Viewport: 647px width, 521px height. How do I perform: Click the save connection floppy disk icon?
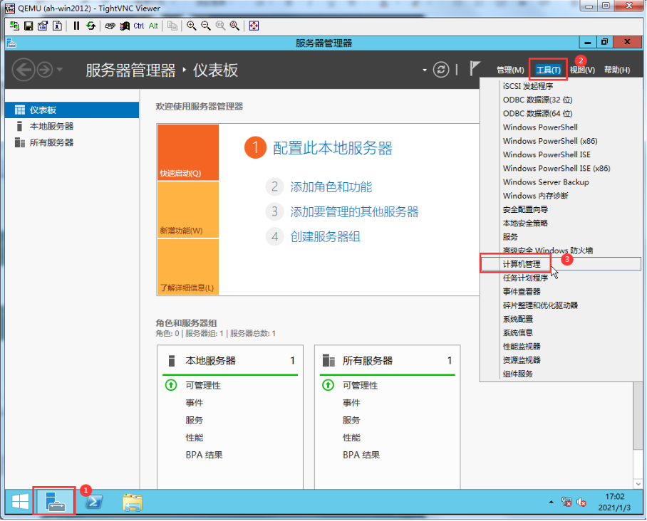coord(29,26)
